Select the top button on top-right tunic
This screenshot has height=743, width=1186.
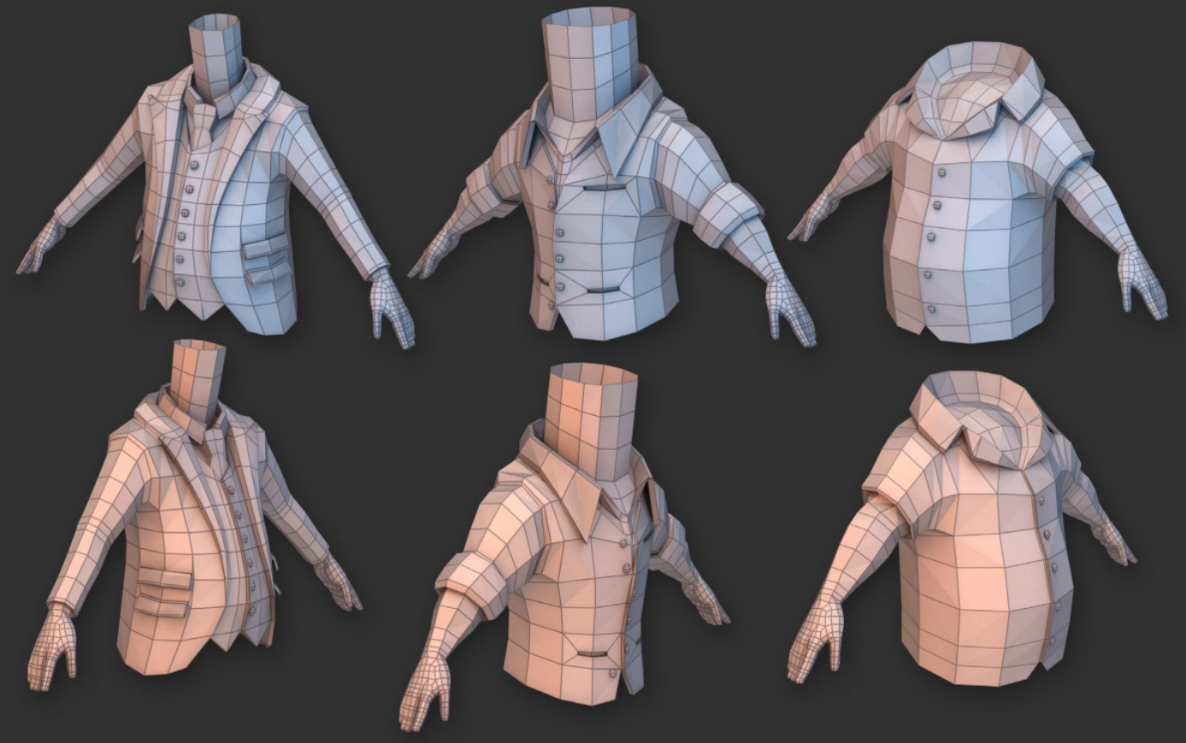pos(941,173)
